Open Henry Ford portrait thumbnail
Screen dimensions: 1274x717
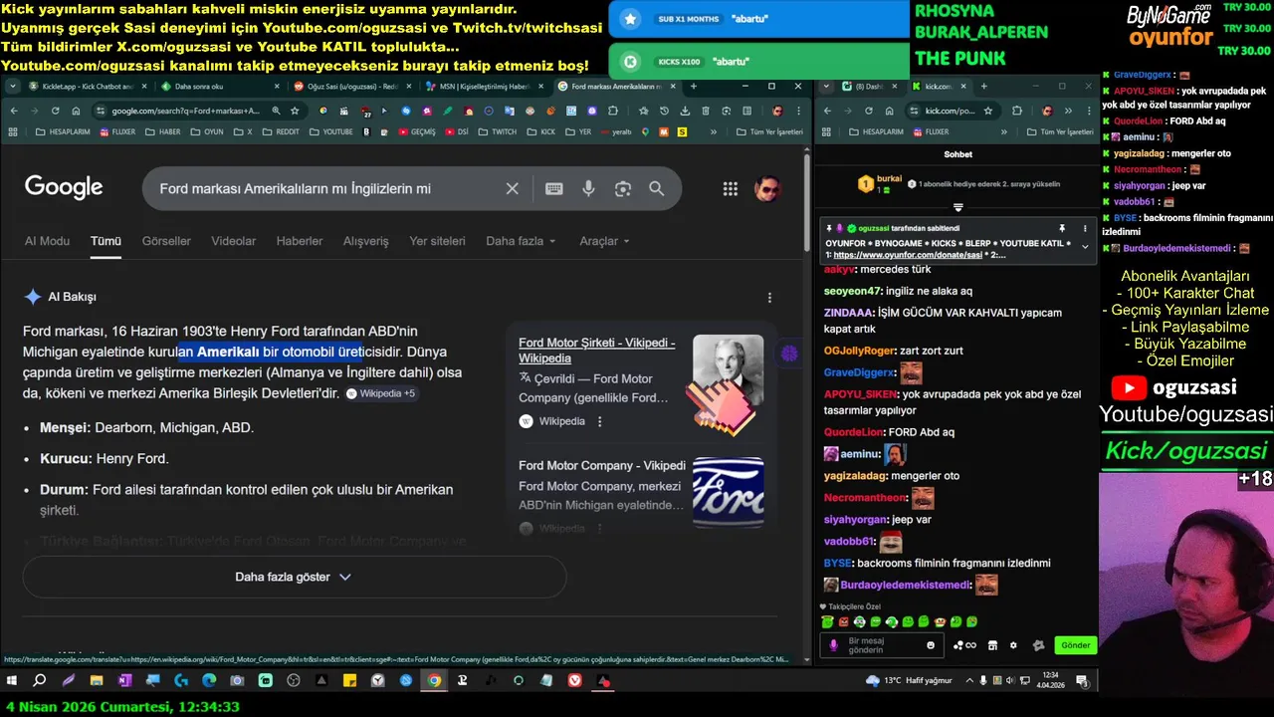pos(729,369)
